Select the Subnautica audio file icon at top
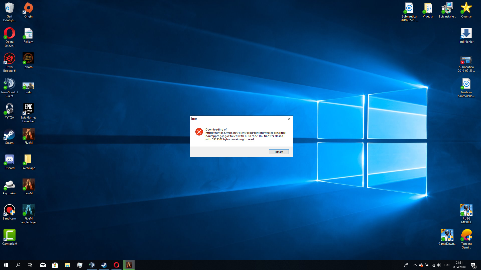The image size is (481, 270). tap(409, 12)
